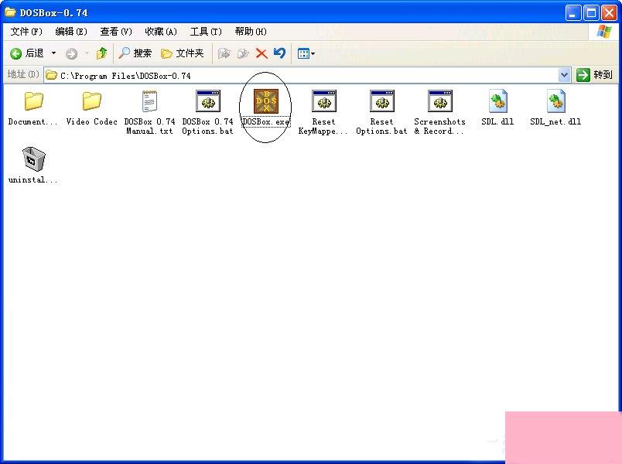
Task: Open the Search (搜索) pane
Action: pos(135,53)
